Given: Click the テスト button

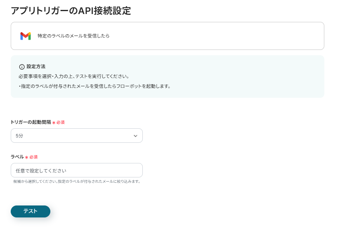Looking at the screenshot, I should tap(31, 211).
